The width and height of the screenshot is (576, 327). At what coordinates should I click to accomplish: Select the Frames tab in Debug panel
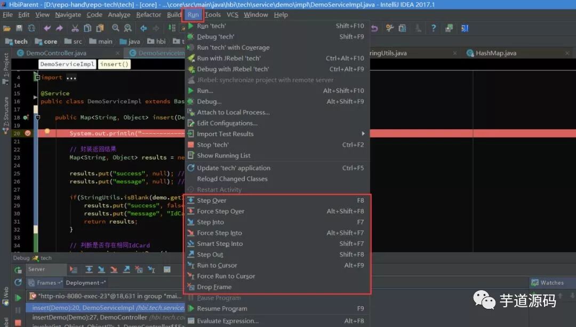pos(46,283)
